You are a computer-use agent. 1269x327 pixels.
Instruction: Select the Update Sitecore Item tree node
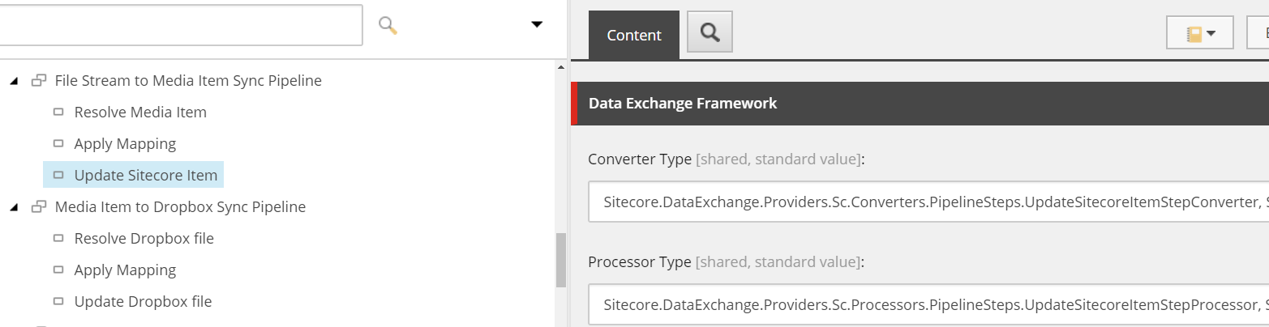click(x=146, y=175)
